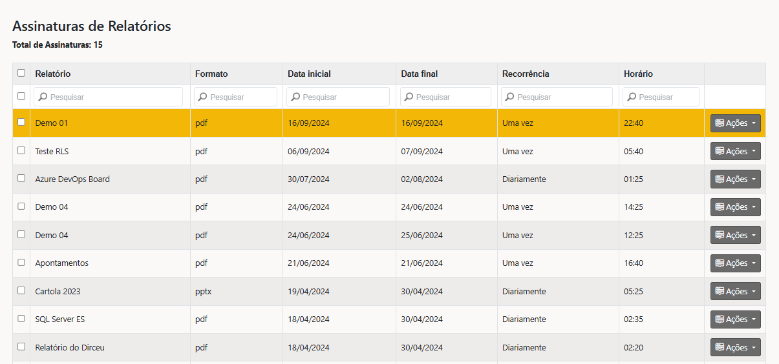Click the magnifier icon in Data inicial filter
The width and height of the screenshot is (779, 364).
pyautogui.click(x=295, y=97)
